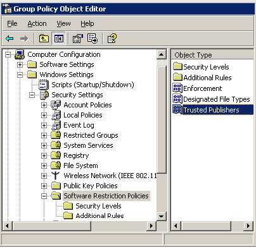
Task: Collapse the Computer Configuration node
Action: 8,54
